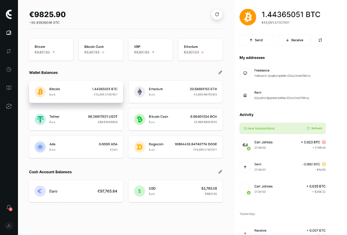Open the user profile icon
The height and width of the screenshot is (235, 347).
point(9,226)
